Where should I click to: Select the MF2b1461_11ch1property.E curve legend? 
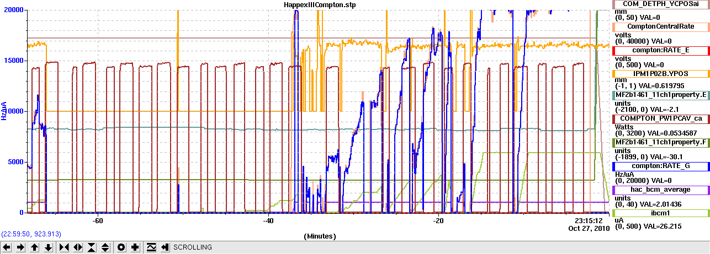click(x=661, y=95)
